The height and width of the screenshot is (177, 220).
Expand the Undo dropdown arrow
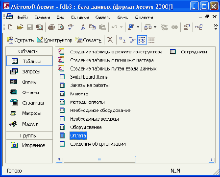coord(121,27)
